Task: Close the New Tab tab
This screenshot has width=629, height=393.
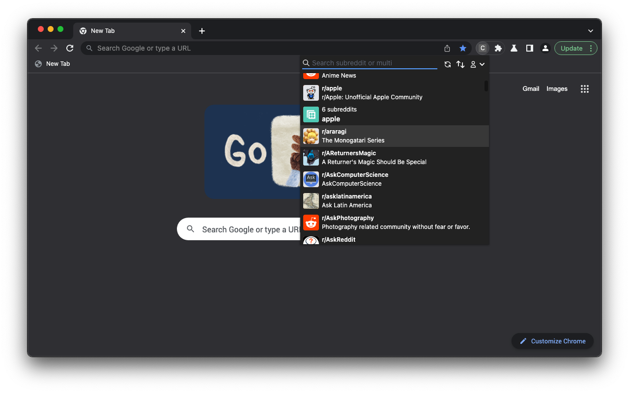Action: pos(183,31)
